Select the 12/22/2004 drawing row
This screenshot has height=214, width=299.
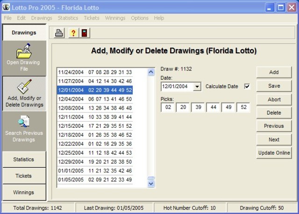click(x=95, y=144)
